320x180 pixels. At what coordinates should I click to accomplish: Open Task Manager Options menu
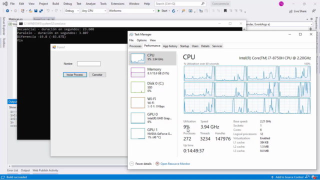tap(141, 40)
